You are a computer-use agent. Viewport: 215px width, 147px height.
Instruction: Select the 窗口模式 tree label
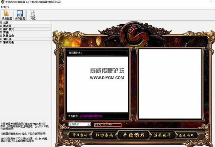(9, 29)
